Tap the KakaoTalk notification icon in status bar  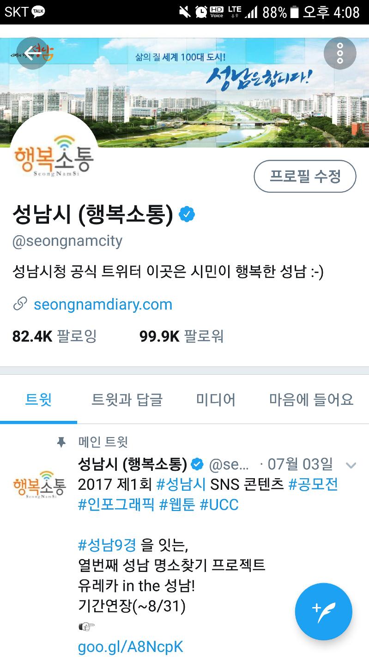click(x=39, y=12)
